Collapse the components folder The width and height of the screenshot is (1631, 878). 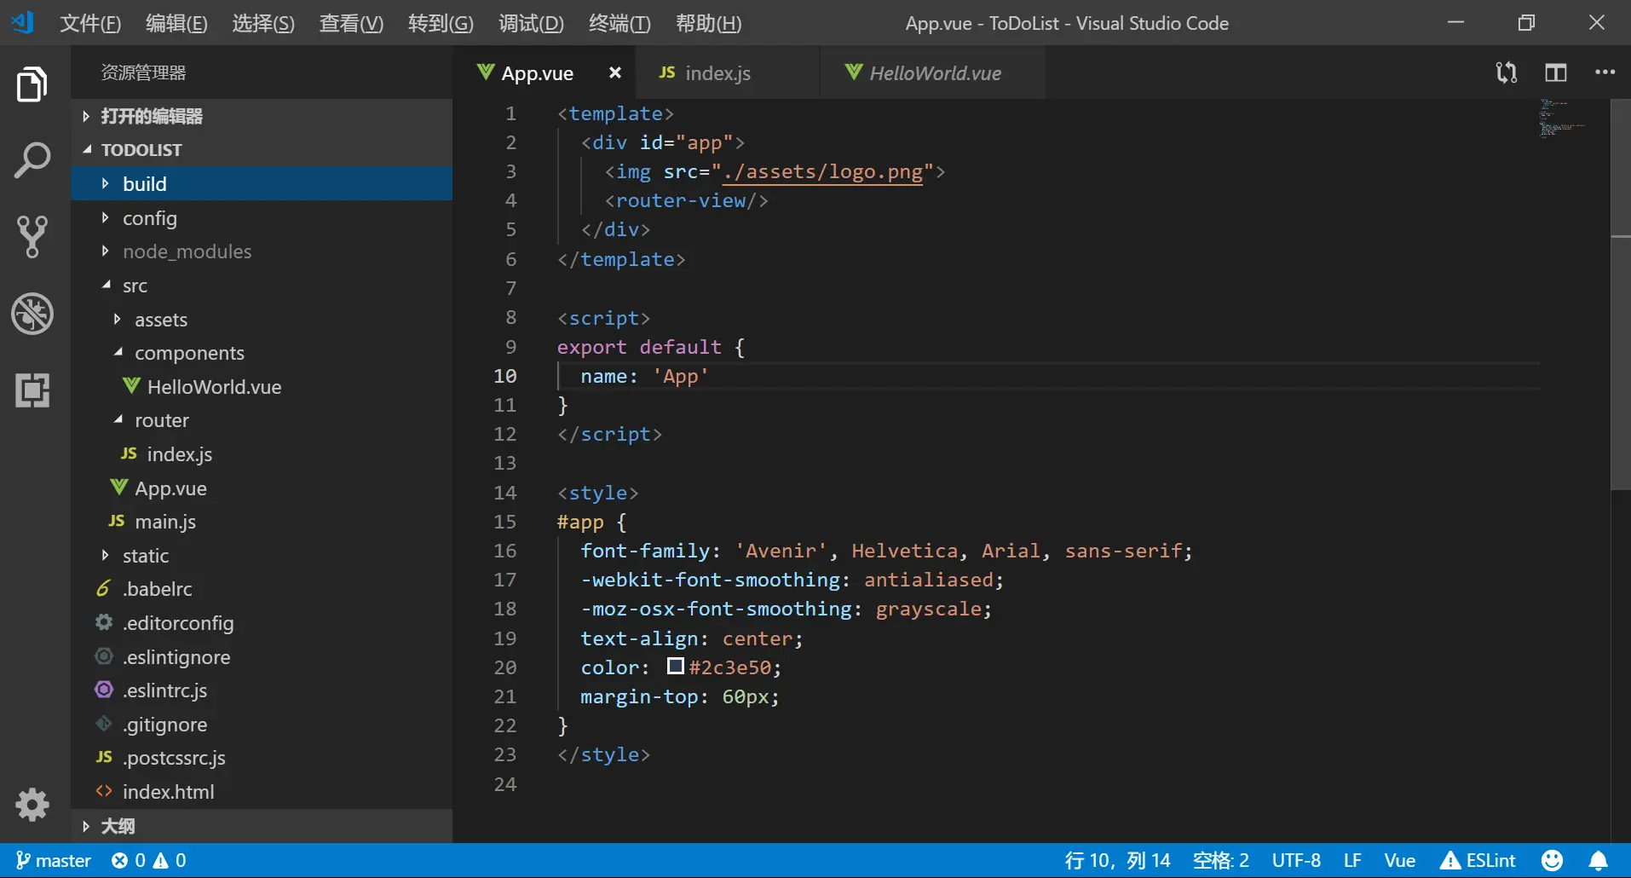click(x=118, y=352)
